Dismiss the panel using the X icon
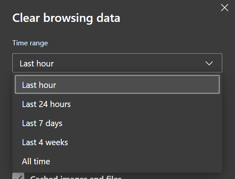235x179 pixels. click(225, 8)
